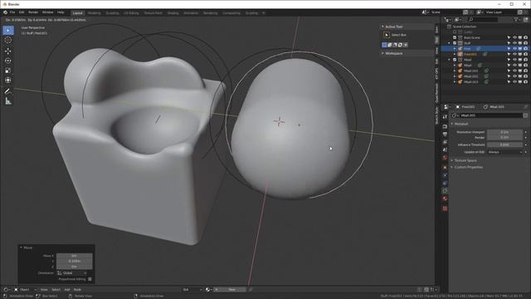531x299 pixels.
Task: Open the Select menu in bottom header
Action: (x=56, y=290)
